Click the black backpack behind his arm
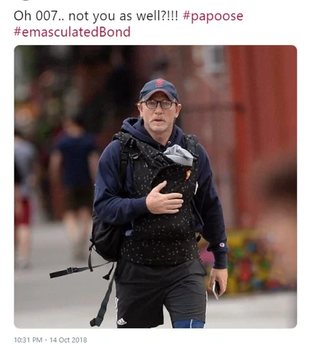This screenshot has height=344, width=312. [105, 237]
